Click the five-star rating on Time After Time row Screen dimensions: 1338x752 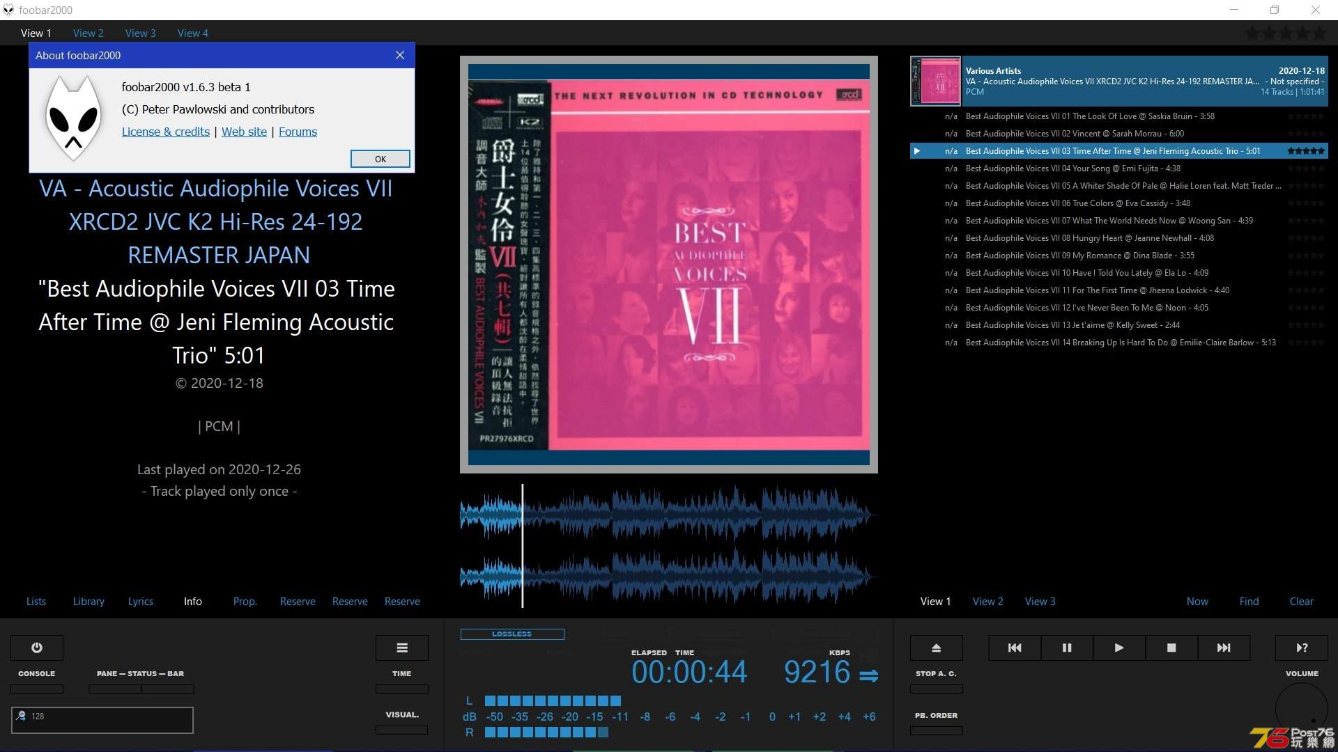point(1306,151)
